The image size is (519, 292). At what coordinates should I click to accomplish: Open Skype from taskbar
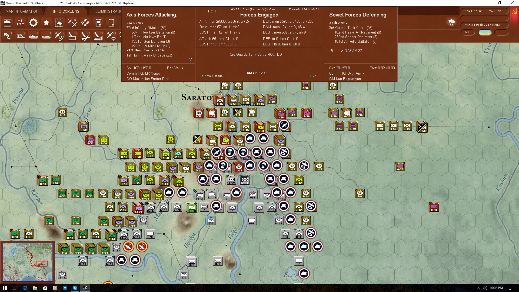pyautogui.click(x=75, y=288)
